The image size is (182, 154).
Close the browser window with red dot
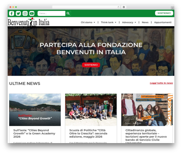pyautogui.click(x=11, y=7)
